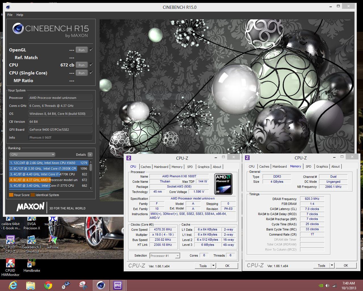This screenshot has width=363, height=291.
Task: Run the CPU (Single Core) benchmark
Action: pyautogui.click(x=81, y=73)
